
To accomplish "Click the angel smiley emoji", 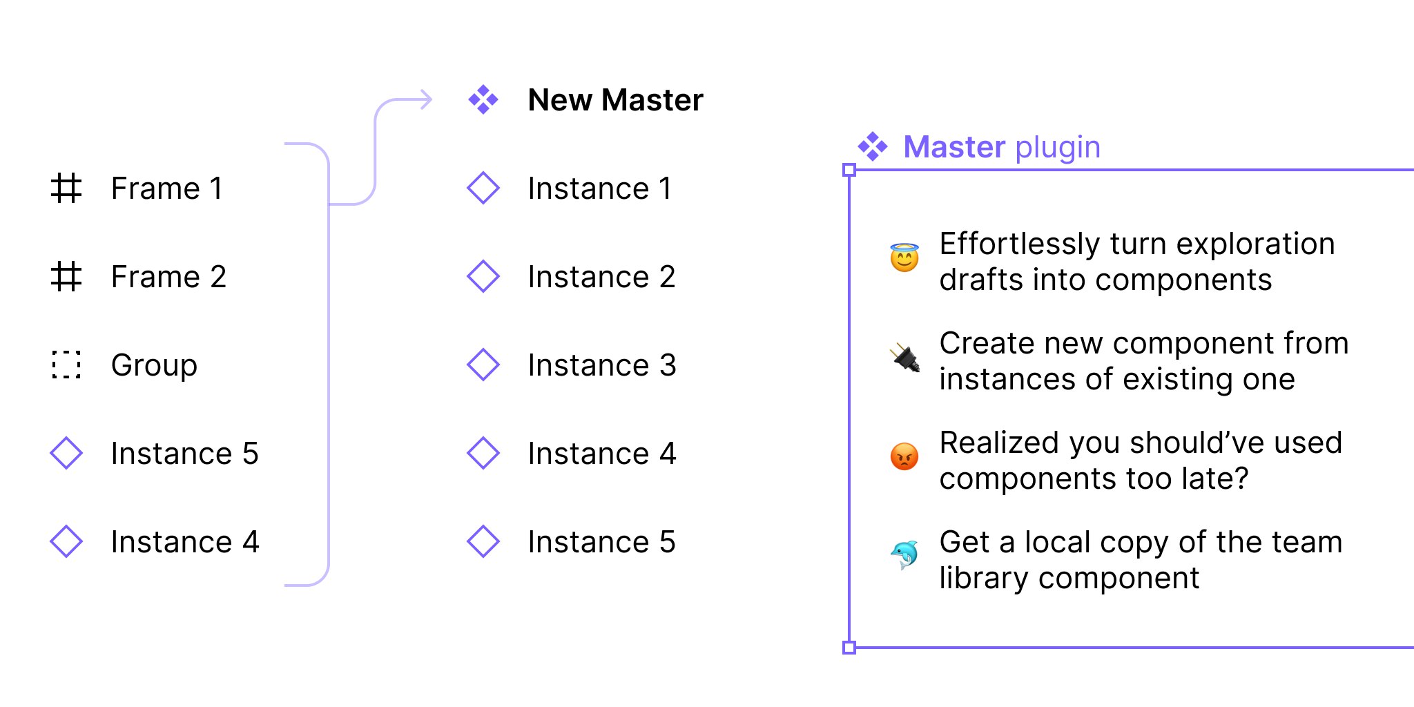I will point(904,258).
